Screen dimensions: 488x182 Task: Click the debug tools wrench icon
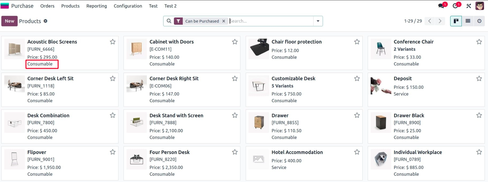pyautogui.click(x=469, y=6)
